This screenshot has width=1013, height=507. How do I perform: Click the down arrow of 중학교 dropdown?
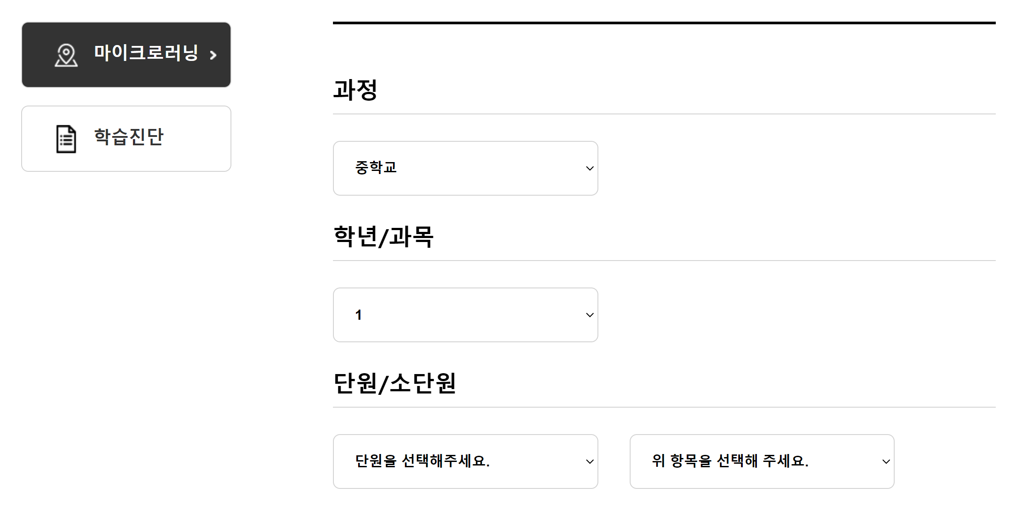590,168
